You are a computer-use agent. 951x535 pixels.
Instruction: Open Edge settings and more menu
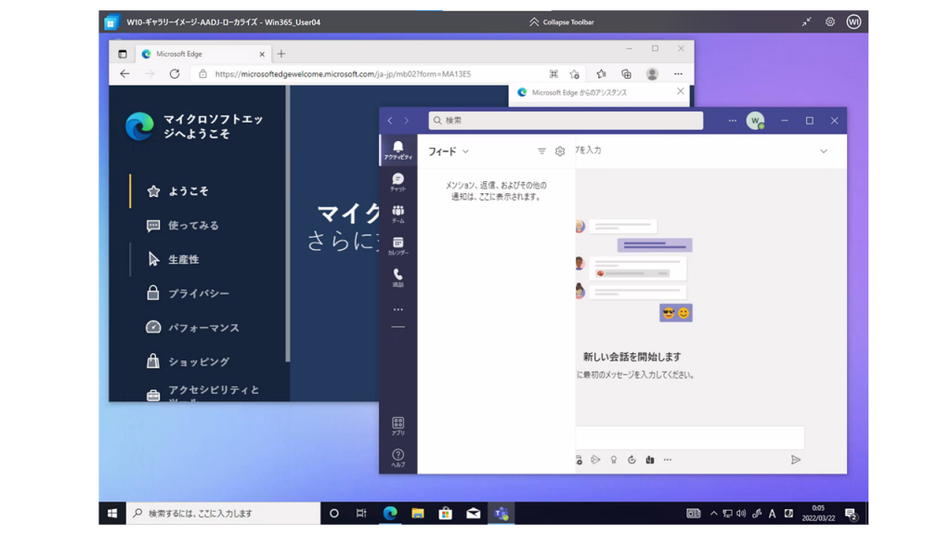click(x=678, y=74)
